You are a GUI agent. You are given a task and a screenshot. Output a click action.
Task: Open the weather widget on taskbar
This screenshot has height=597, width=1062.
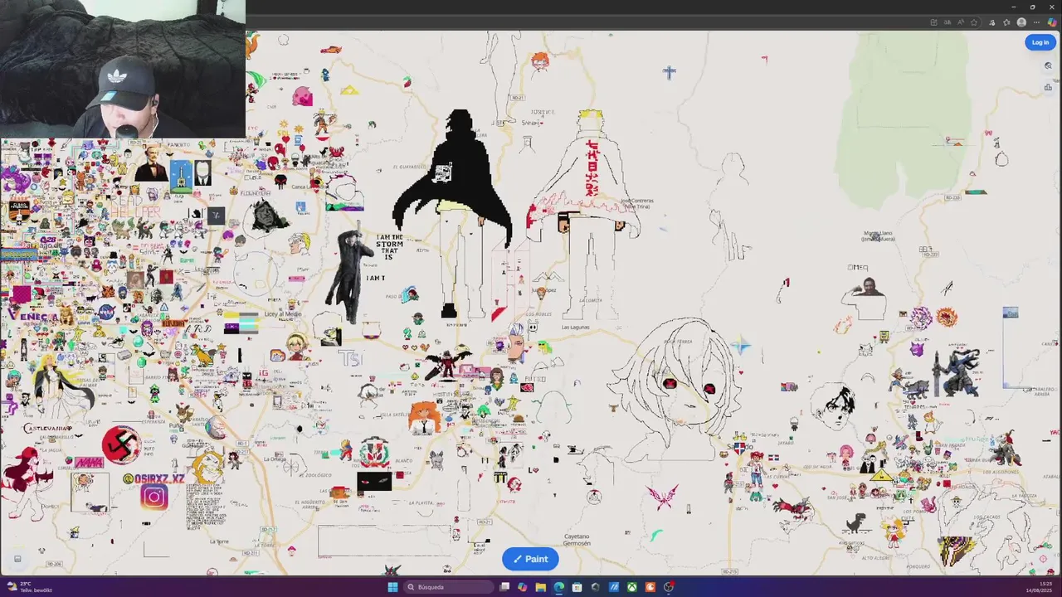coord(29,587)
